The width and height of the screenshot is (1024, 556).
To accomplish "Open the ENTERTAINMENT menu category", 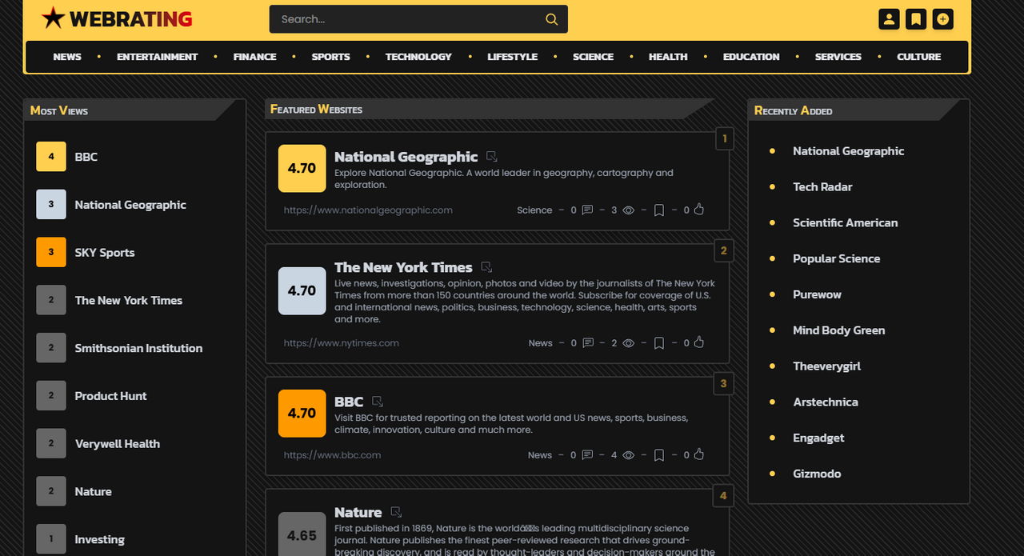I will [x=157, y=57].
